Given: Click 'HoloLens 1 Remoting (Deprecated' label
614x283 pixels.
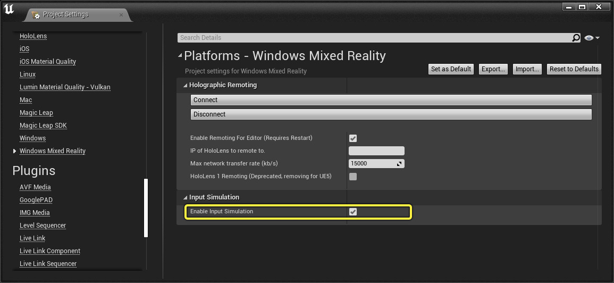Looking at the screenshot, I should (x=261, y=177).
